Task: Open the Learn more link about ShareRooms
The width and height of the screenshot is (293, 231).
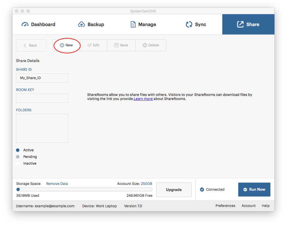Action: (x=143, y=99)
